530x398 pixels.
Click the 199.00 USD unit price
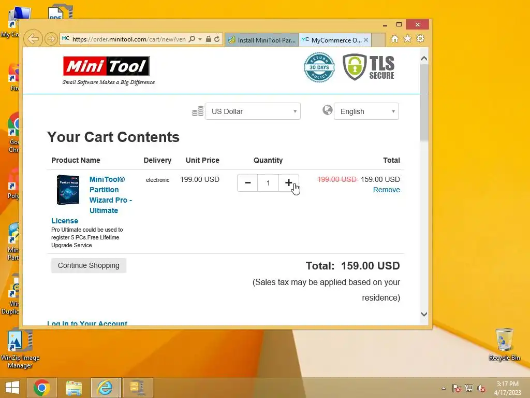(x=200, y=179)
